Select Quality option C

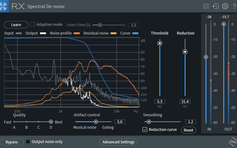click(x=39, y=122)
